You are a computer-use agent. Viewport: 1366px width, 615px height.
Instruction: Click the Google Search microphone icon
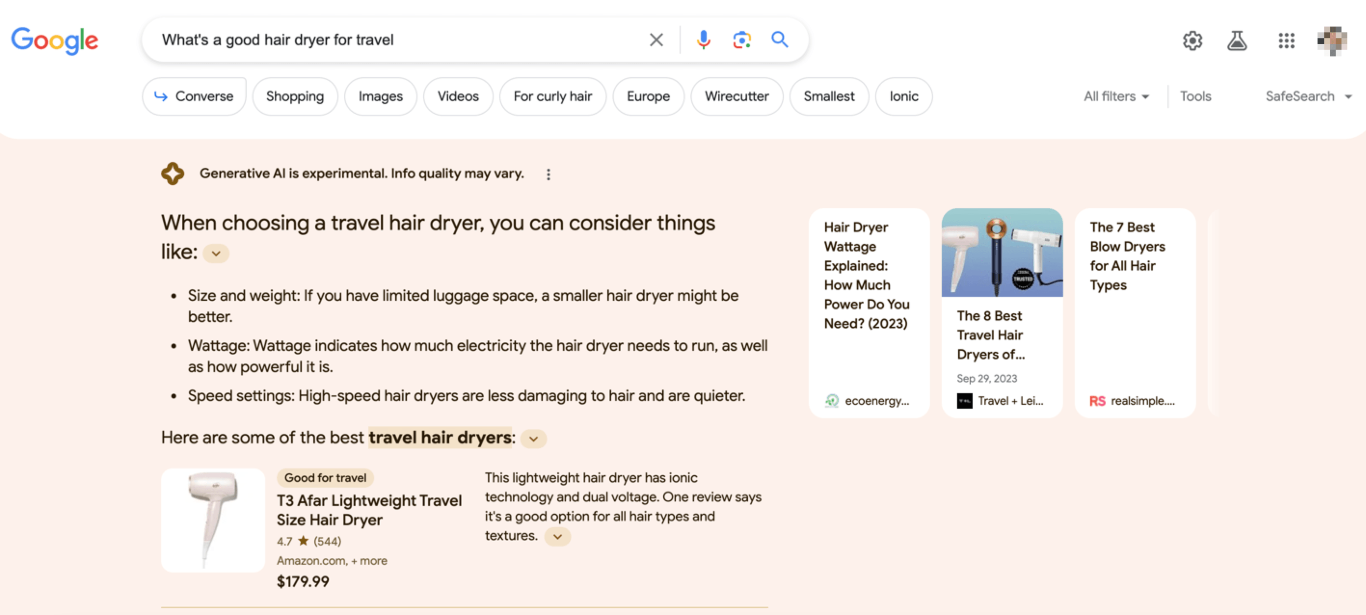(702, 39)
